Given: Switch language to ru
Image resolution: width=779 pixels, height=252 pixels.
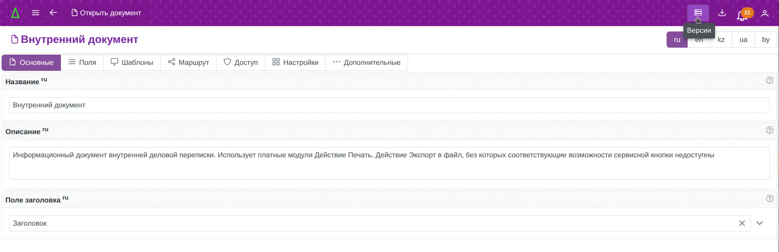Looking at the screenshot, I should point(677,40).
